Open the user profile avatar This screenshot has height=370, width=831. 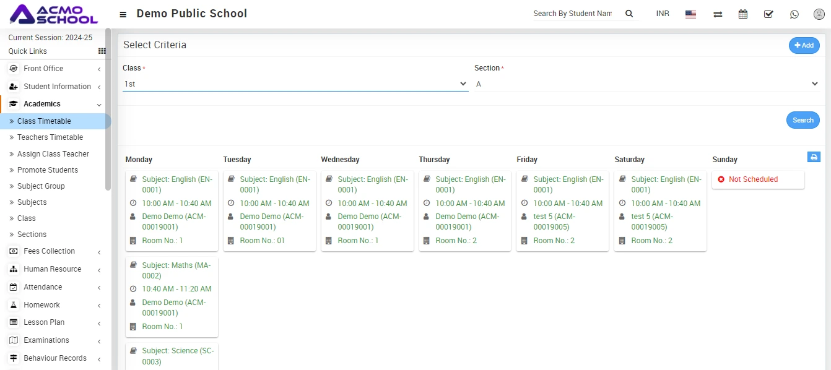819,14
